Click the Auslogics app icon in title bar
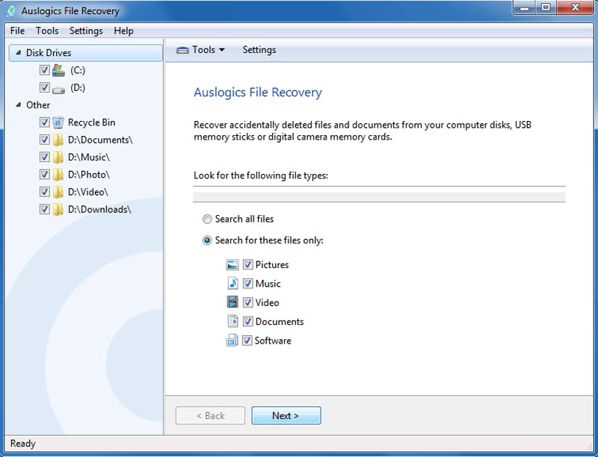 [12, 10]
